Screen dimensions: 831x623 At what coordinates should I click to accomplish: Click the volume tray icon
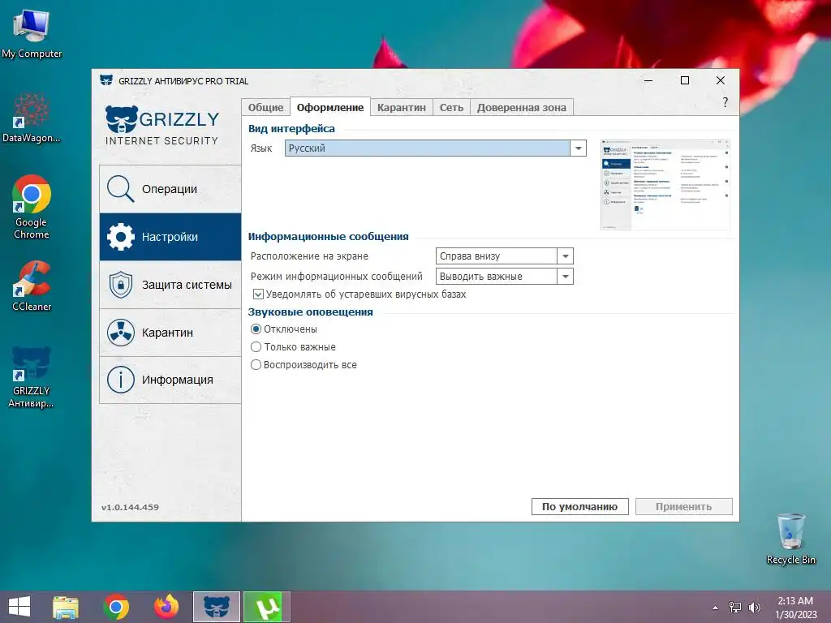click(754, 608)
